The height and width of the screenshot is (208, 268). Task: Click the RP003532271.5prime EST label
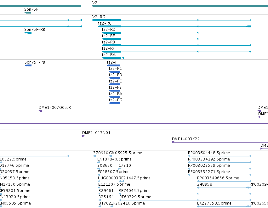pos(209,172)
